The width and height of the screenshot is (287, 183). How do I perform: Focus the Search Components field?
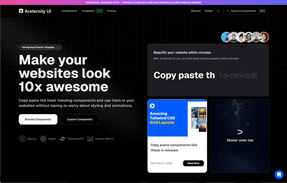pyautogui.click(x=246, y=11)
